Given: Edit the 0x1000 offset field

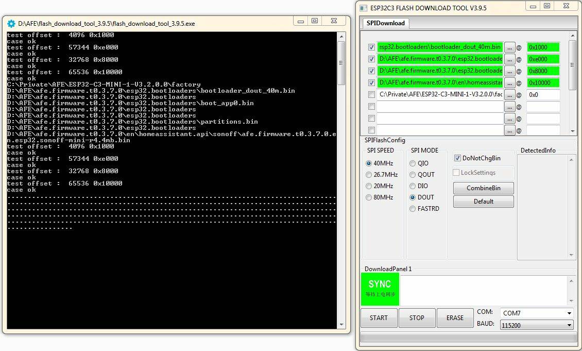Looking at the screenshot, I should (543, 47).
